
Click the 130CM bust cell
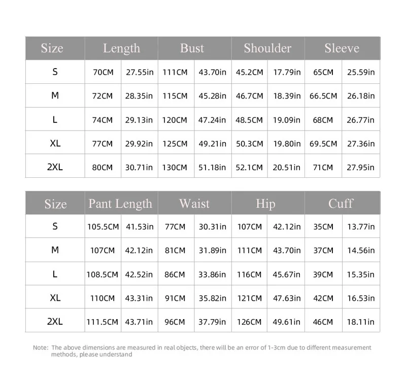175,168
